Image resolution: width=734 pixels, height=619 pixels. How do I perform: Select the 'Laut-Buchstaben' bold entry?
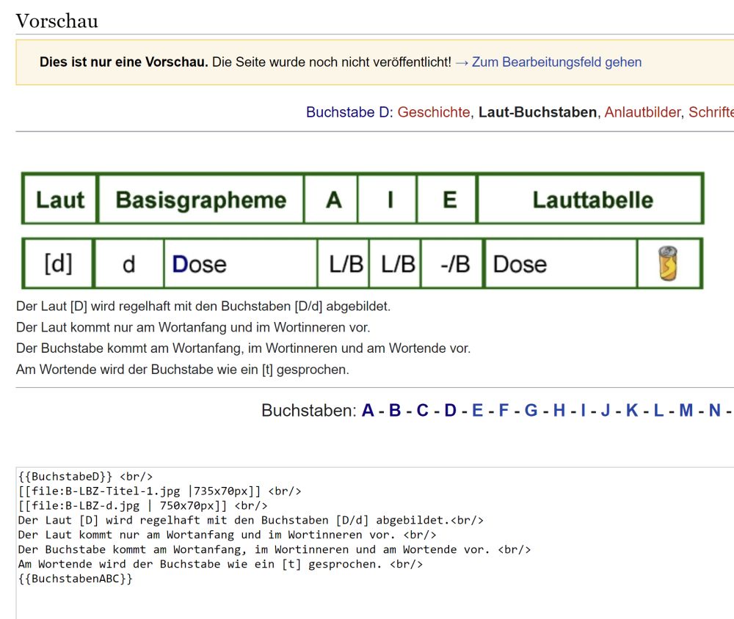537,112
